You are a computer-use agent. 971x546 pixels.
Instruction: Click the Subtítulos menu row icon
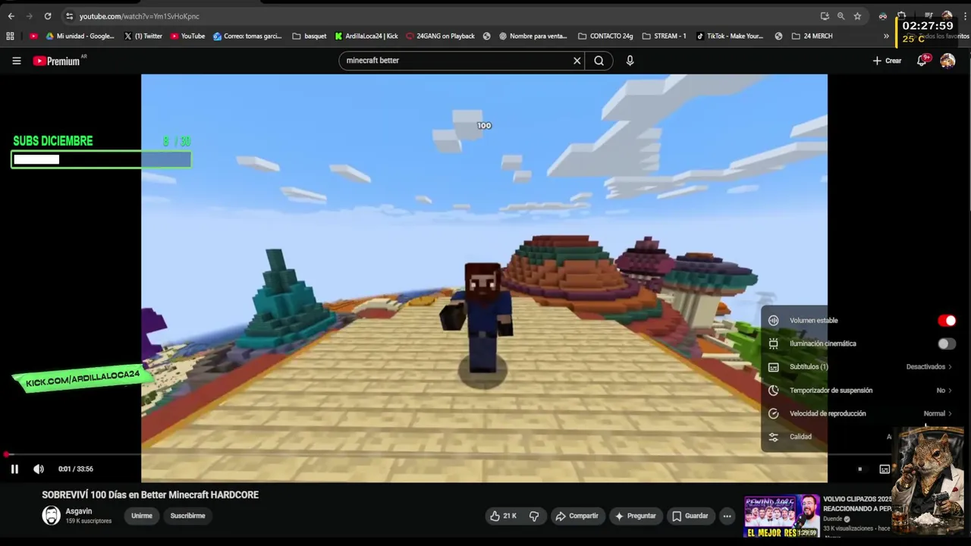point(773,367)
